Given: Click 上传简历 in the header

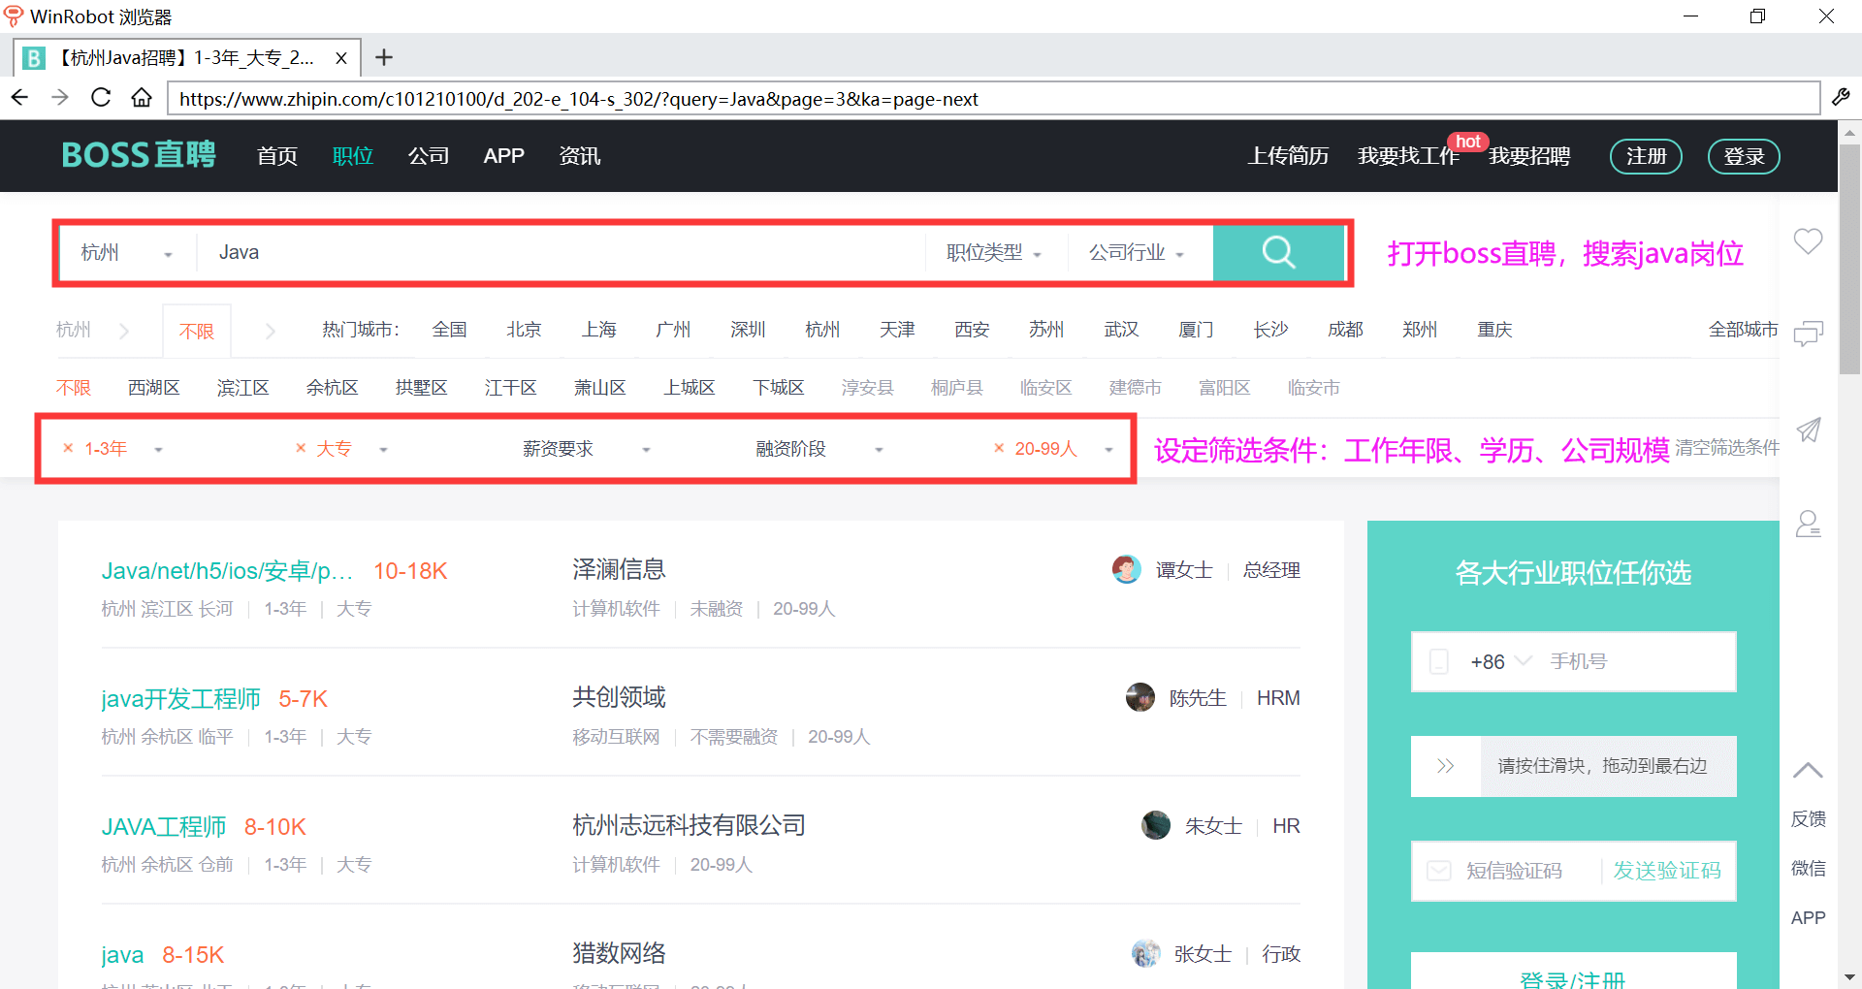Looking at the screenshot, I should 1288,156.
